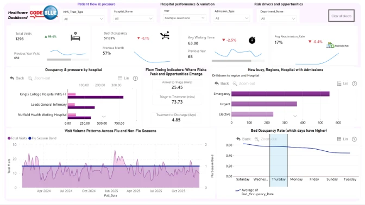Select the Emergency bar in admissions chart
The image size is (365, 205).
click(x=280, y=94)
